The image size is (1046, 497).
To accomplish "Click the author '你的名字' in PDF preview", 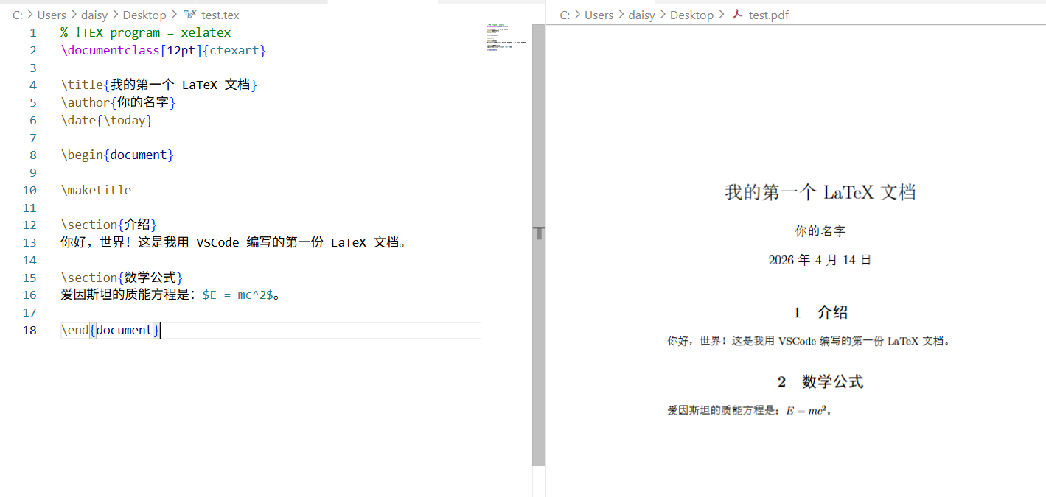I will (x=820, y=231).
